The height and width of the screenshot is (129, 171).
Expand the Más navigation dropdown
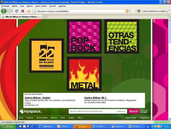80,118
